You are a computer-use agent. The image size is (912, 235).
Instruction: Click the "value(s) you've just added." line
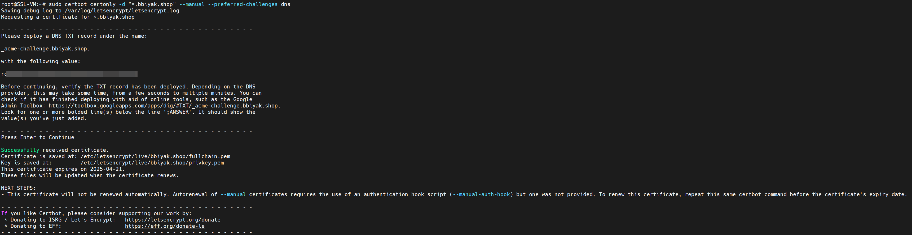point(44,119)
